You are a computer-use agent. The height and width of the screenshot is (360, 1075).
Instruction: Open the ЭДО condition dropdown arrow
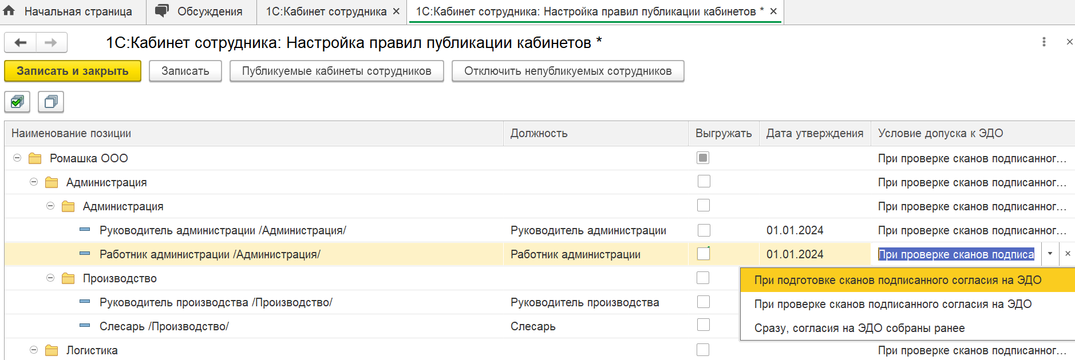(1050, 254)
